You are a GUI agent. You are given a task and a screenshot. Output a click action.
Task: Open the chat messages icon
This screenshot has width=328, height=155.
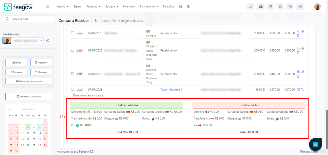click(290, 7)
